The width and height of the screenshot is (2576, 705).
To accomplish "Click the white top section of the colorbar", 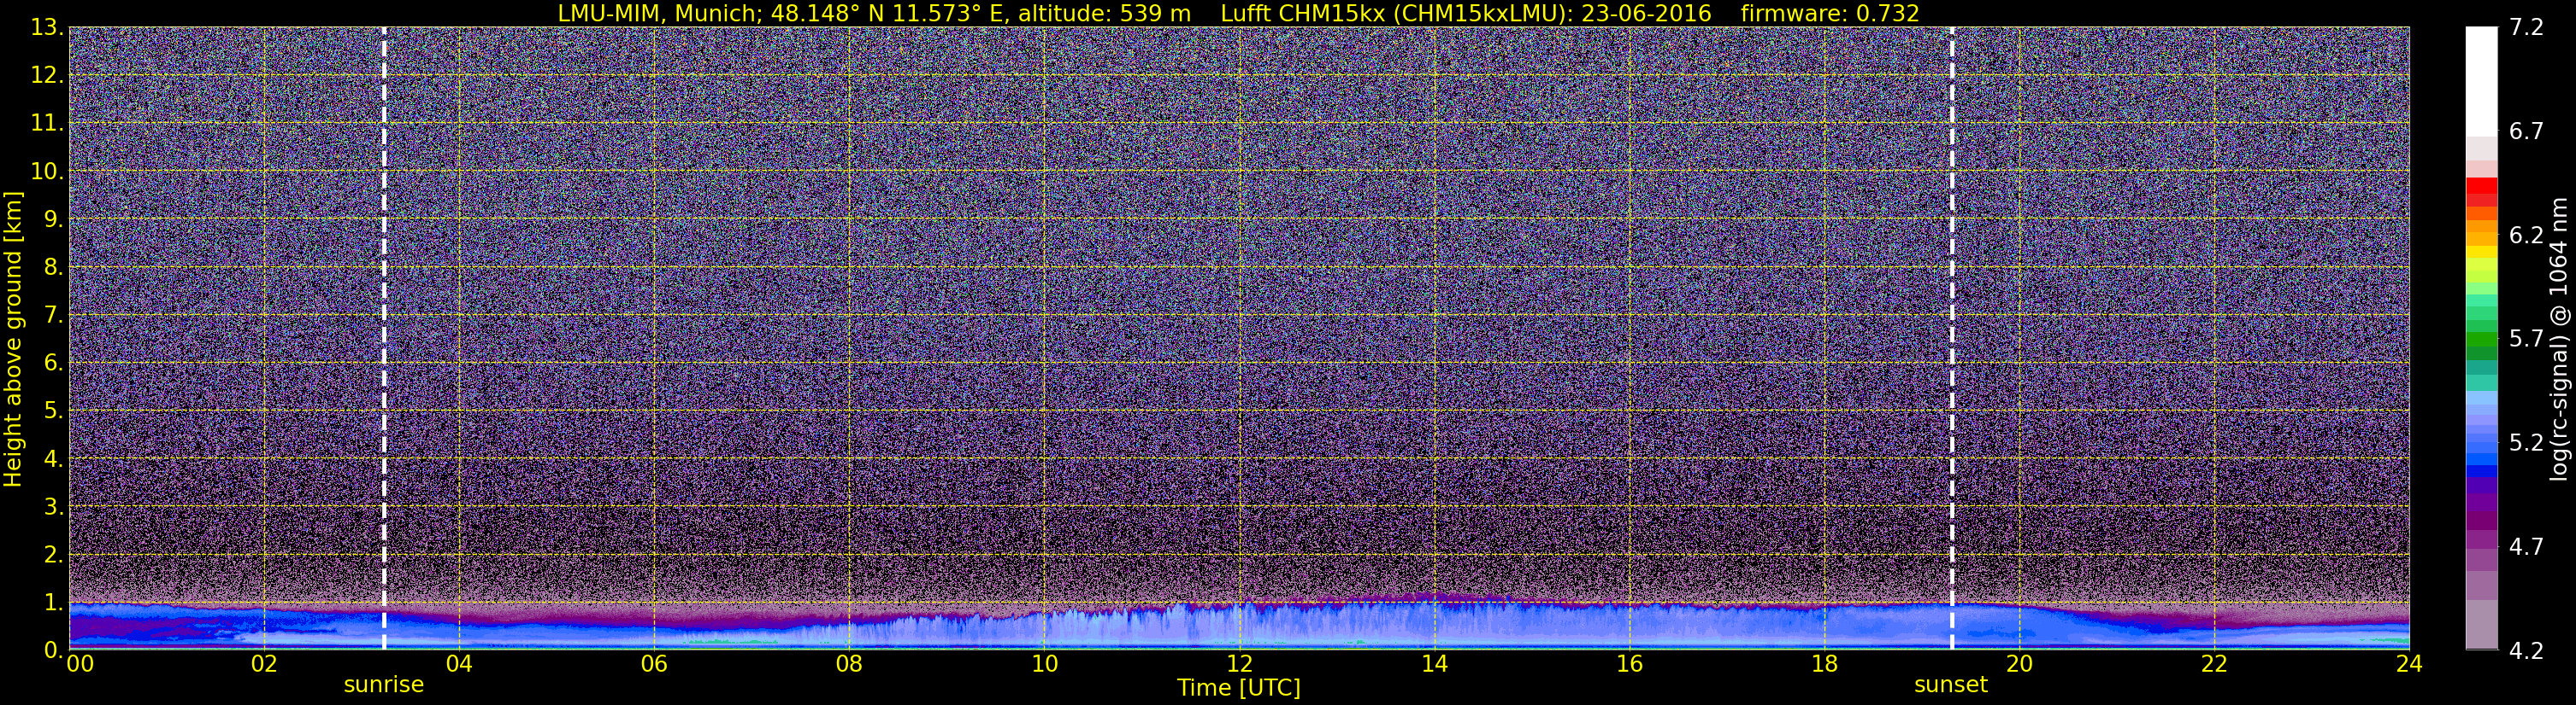I will click(2481, 80).
